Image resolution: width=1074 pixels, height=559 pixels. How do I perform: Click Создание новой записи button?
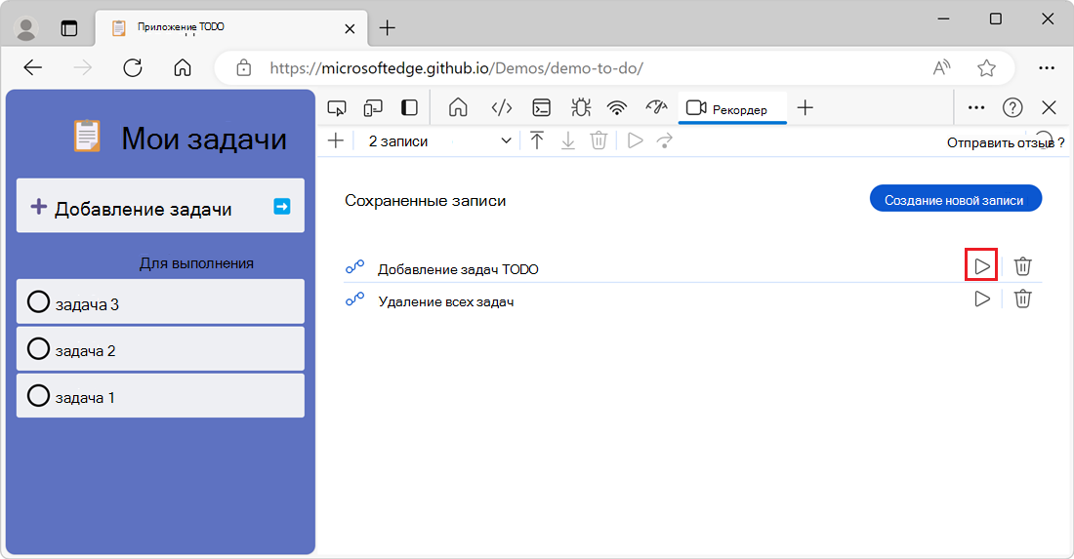click(956, 200)
